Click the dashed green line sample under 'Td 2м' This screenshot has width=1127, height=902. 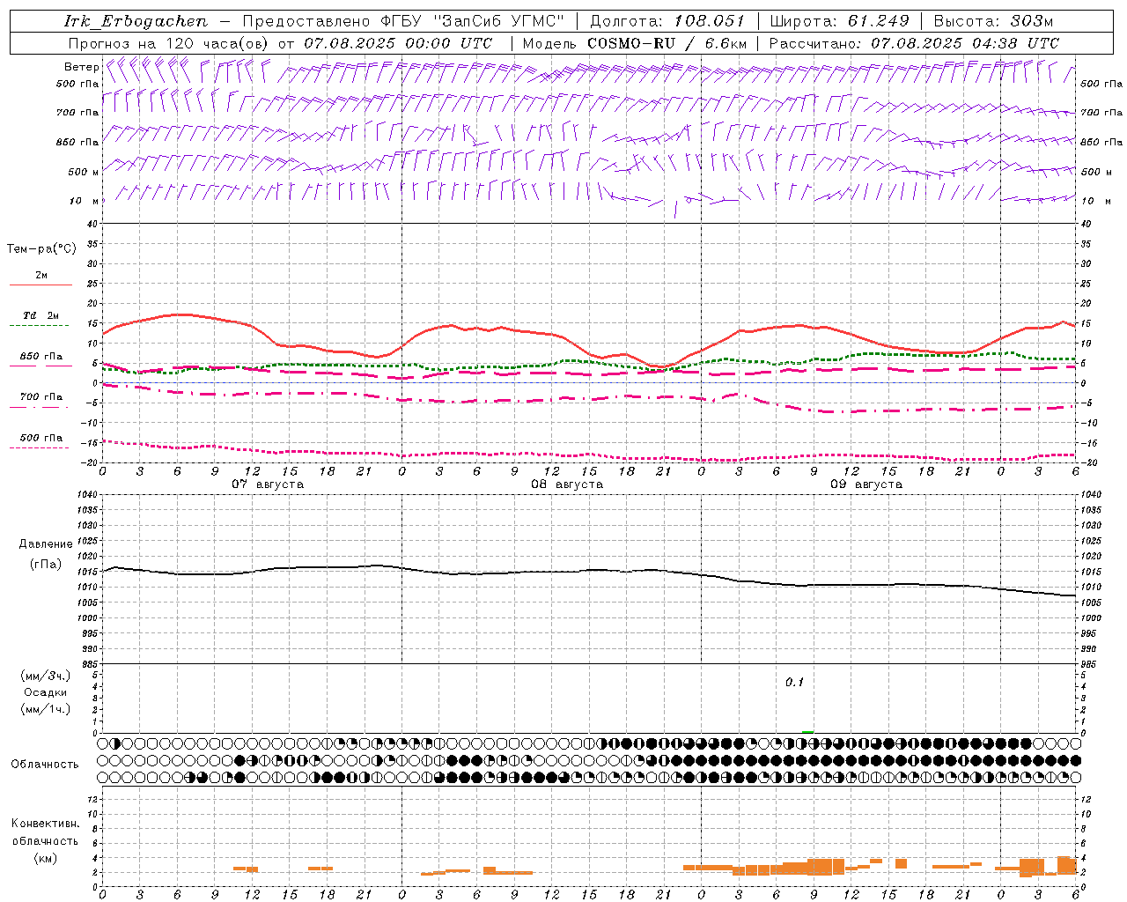coord(39,325)
